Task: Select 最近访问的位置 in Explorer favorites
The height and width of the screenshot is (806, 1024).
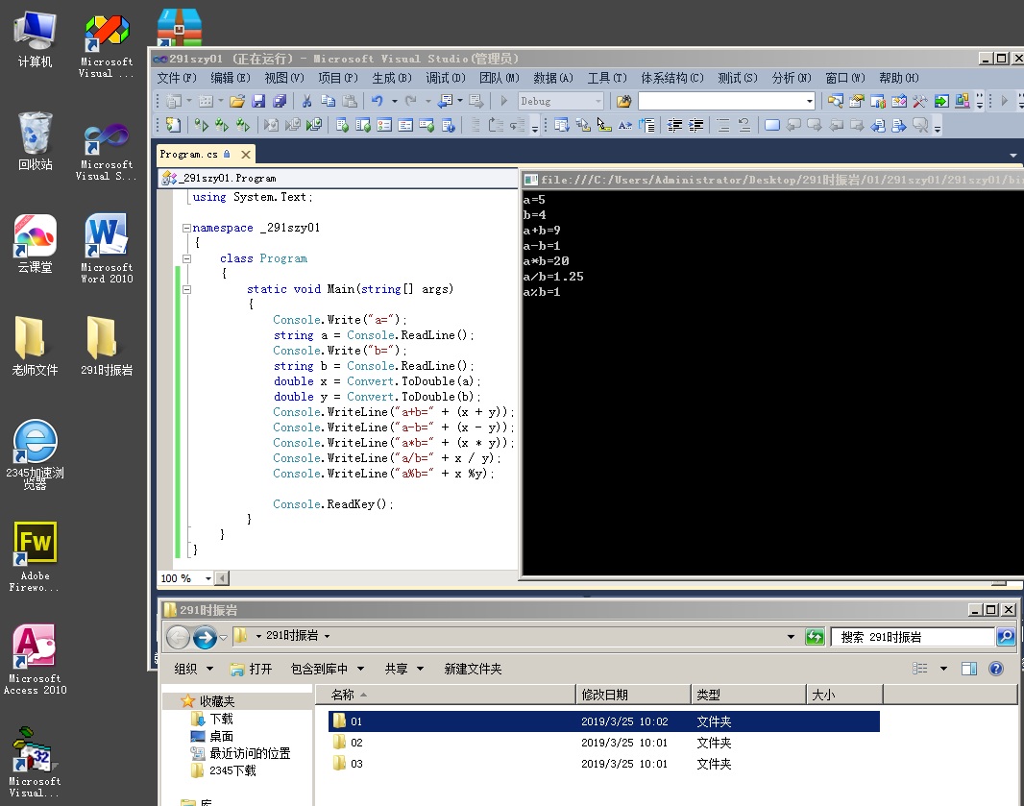Action: pyautogui.click(x=240, y=753)
